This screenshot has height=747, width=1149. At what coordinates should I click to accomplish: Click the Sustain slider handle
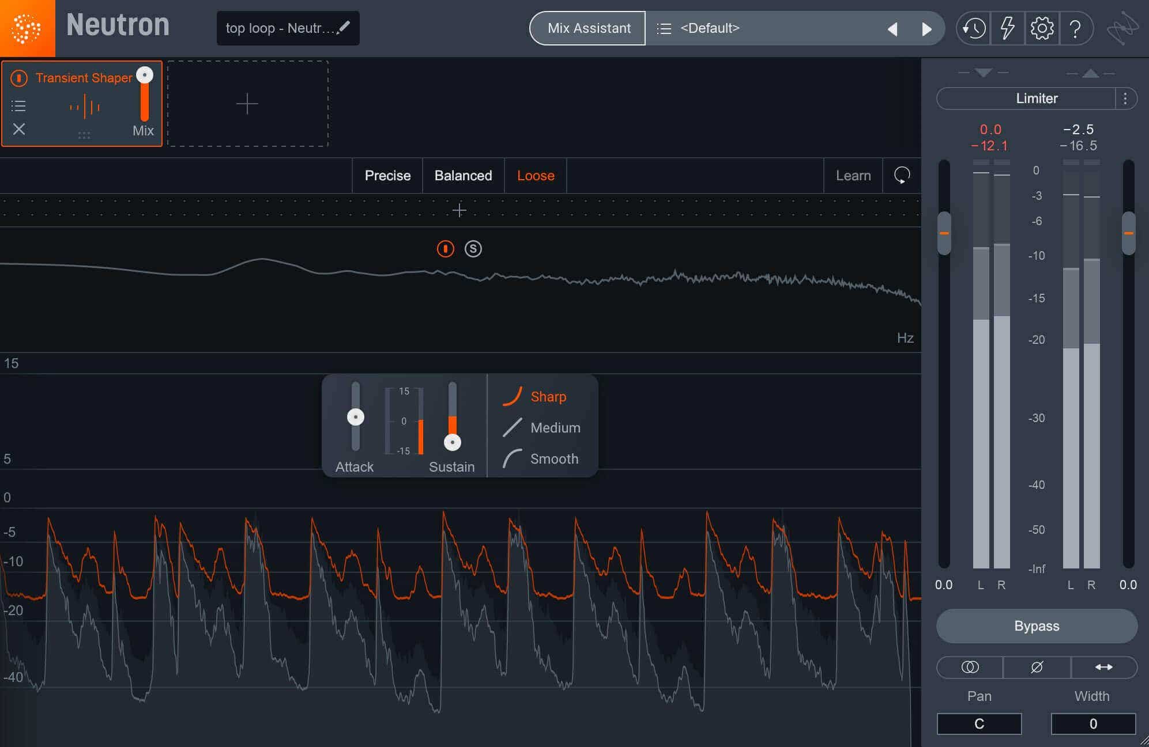453,442
